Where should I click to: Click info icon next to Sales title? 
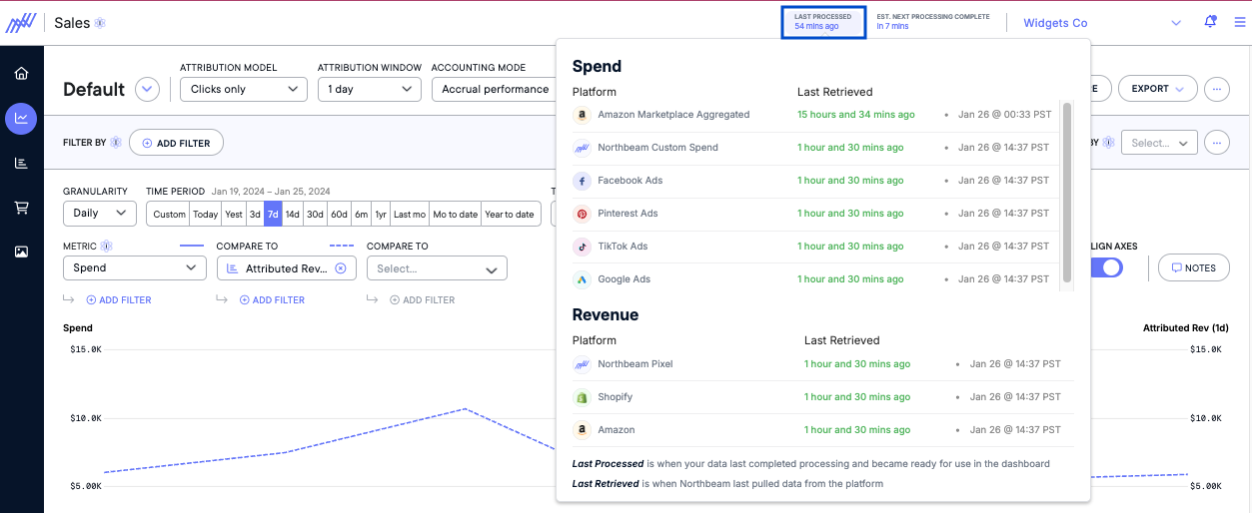[100, 23]
